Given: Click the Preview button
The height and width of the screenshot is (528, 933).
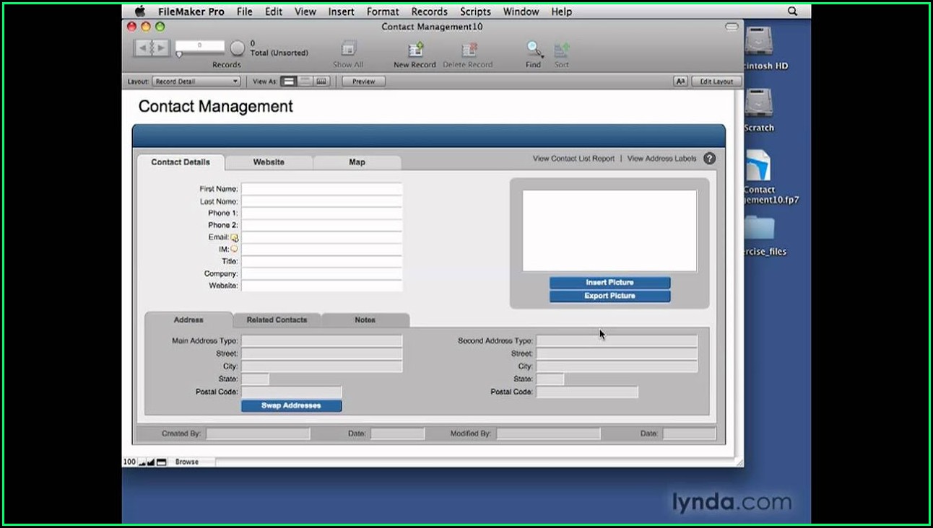Looking at the screenshot, I should point(363,82).
